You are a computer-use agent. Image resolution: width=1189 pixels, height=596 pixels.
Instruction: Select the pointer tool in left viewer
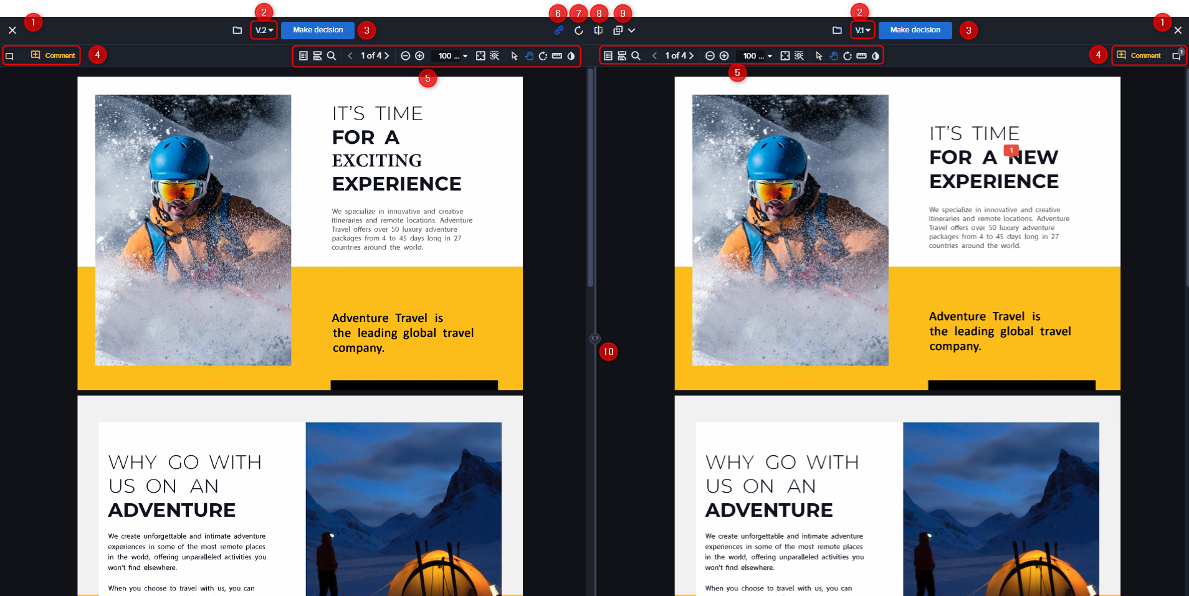pyautogui.click(x=514, y=55)
